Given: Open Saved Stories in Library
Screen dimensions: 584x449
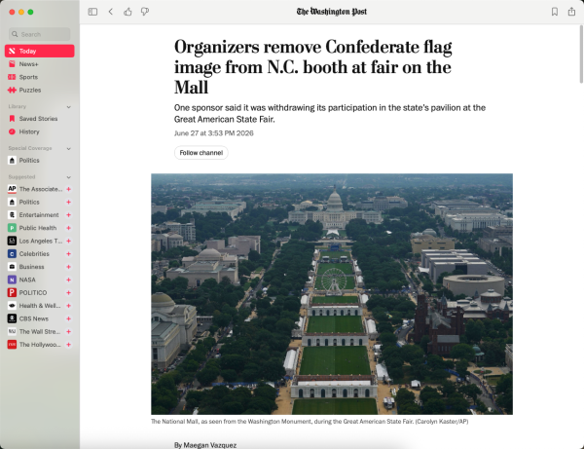Looking at the screenshot, I should [x=40, y=119].
